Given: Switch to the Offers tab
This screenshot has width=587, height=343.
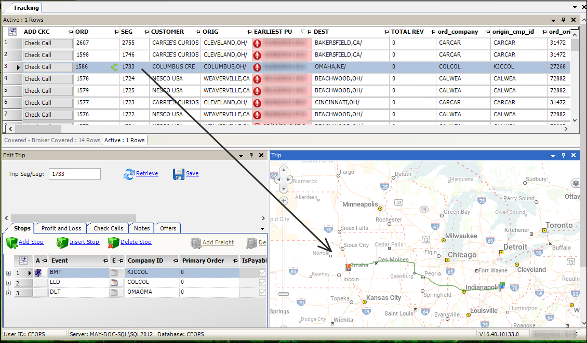Looking at the screenshot, I should point(168,228).
